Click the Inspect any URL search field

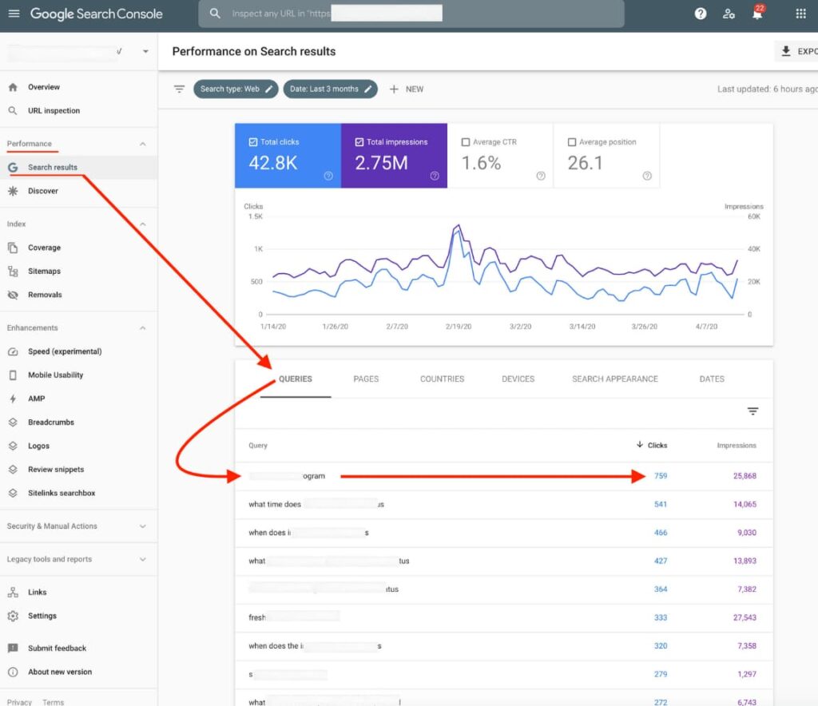[x=411, y=14]
